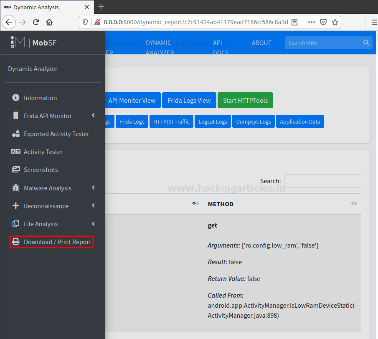Click the Activity Tester language icon

pyautogui.click(x=16, y=151)
